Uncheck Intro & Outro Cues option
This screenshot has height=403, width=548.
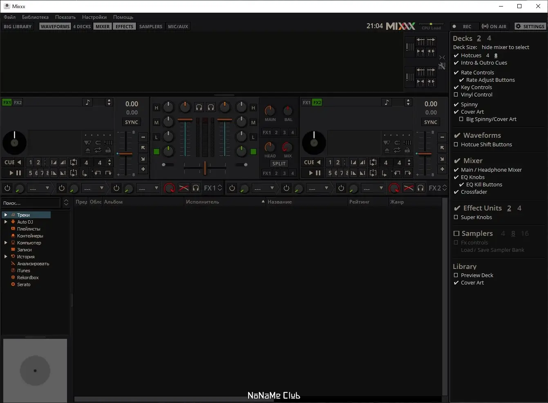pyautogui.click(x=456, y=63)
